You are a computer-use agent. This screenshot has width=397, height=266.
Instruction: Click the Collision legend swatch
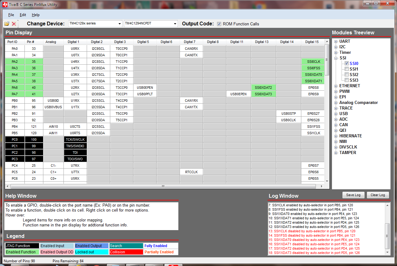(x=126, y=252)
